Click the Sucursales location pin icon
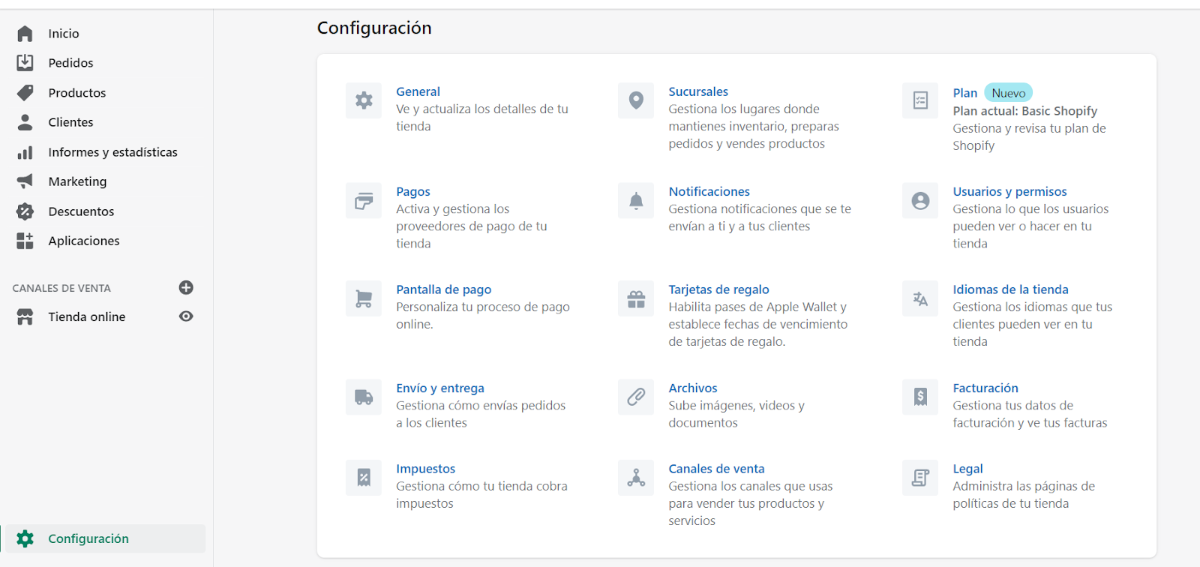Viewport: 1200px width, 567px height. pyautogui.click(x=636, y=100)
